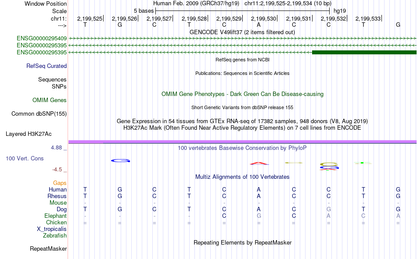Viewport: 417px width, 259px height.
Task: Click the Human species row label
Action: click(58, 190)
